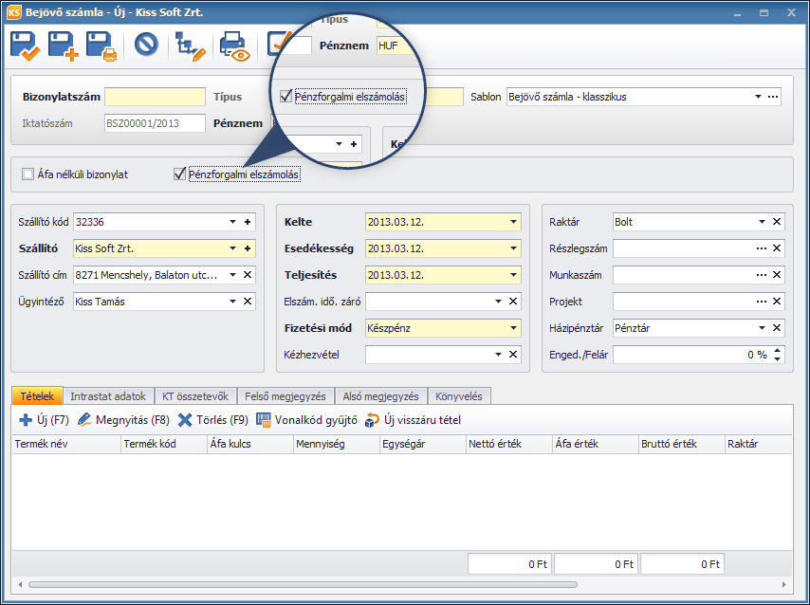The height and width of the screenshot is (605, 810).
Task: Sort by Egységár column header
Action: tap(423, 444)
